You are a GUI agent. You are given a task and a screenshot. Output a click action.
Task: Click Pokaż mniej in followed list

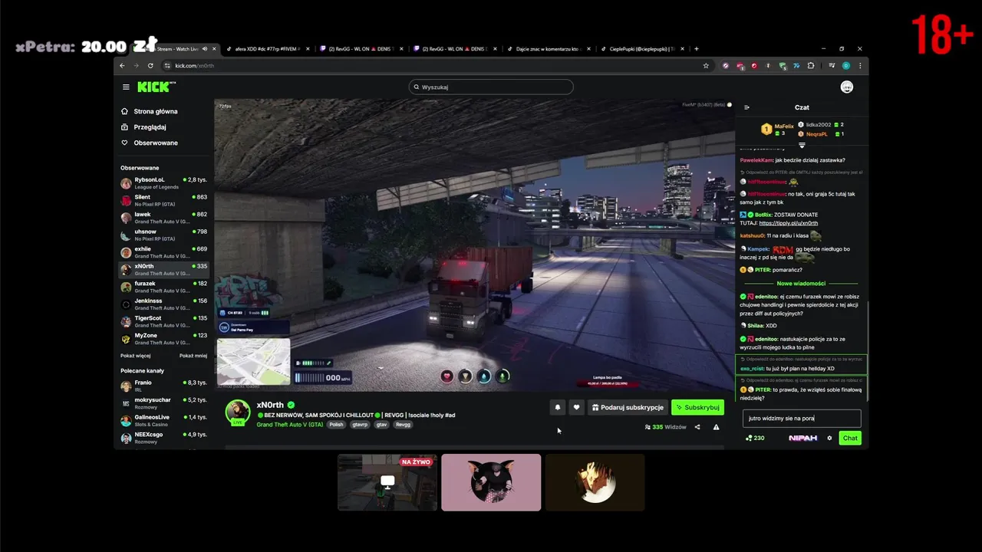coord(193,356)
